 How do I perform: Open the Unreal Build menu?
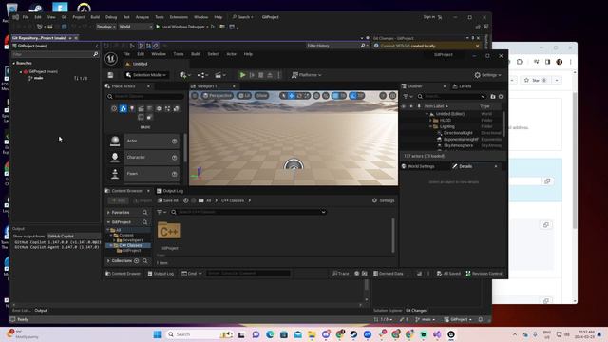196,54
